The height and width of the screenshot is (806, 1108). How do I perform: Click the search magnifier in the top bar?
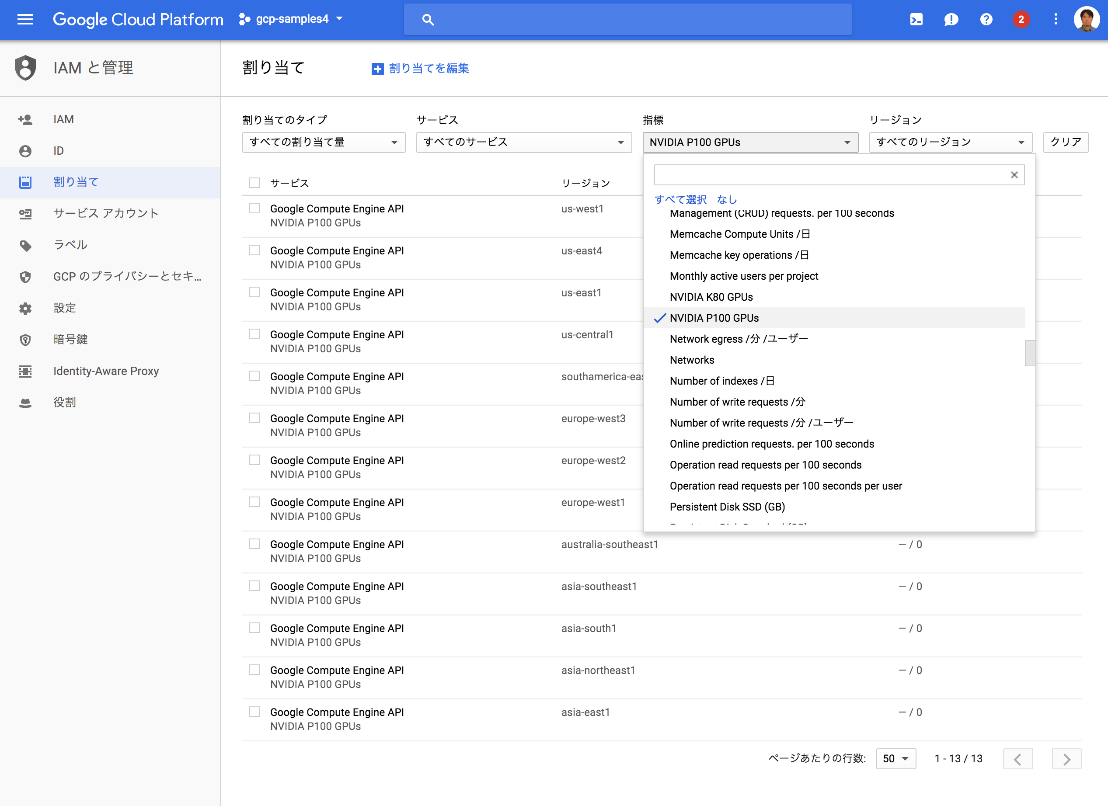[428, 20]
